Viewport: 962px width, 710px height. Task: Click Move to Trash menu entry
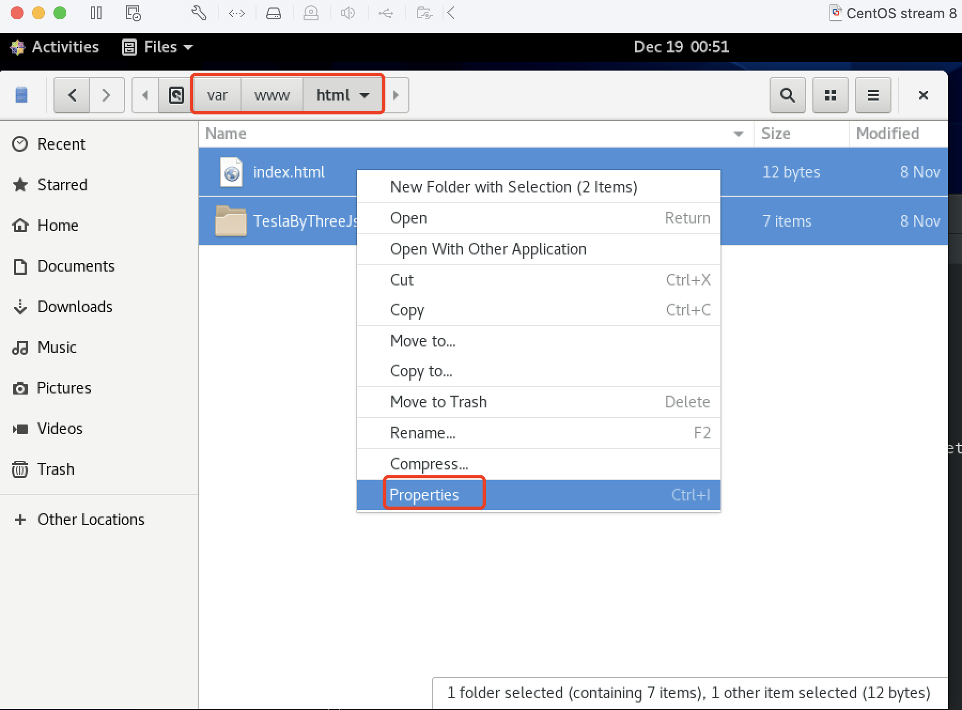438,402
